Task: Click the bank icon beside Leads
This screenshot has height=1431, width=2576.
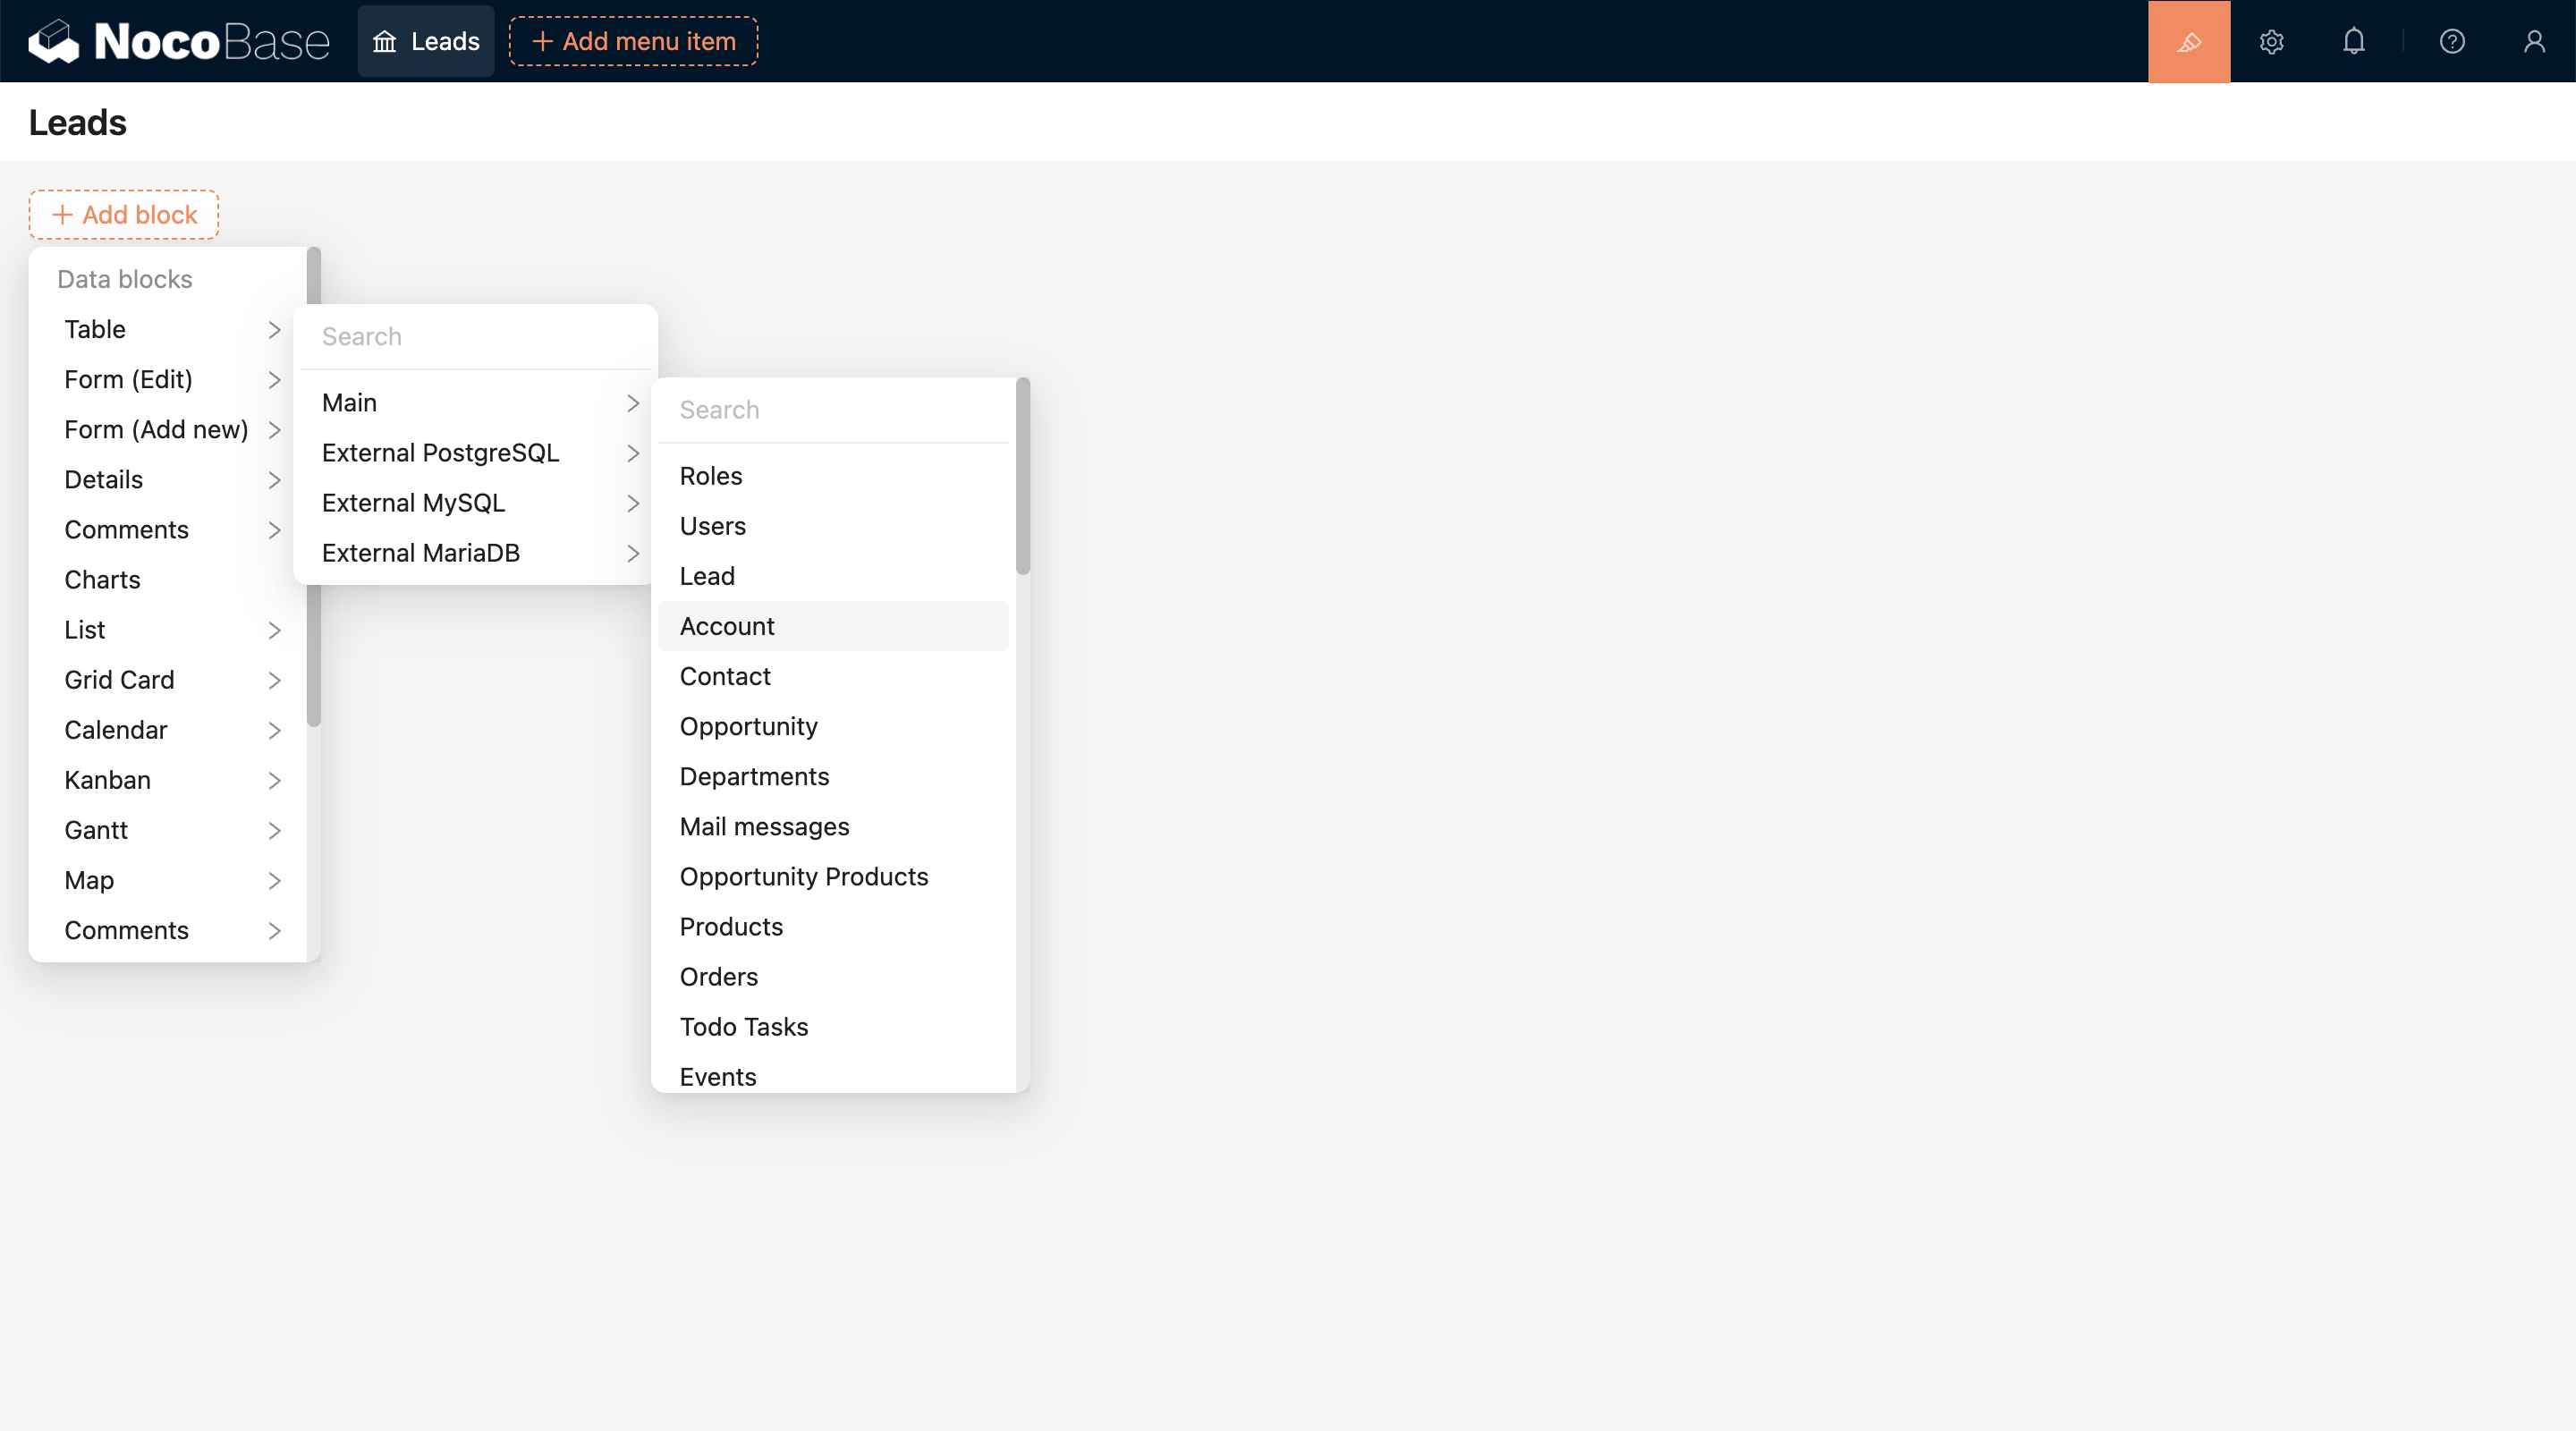Action: point(385,41)
